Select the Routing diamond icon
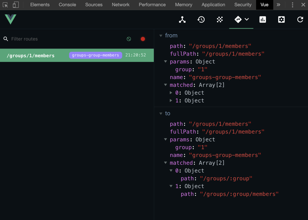This screenshot has width=308, height=220. [238, 19]
